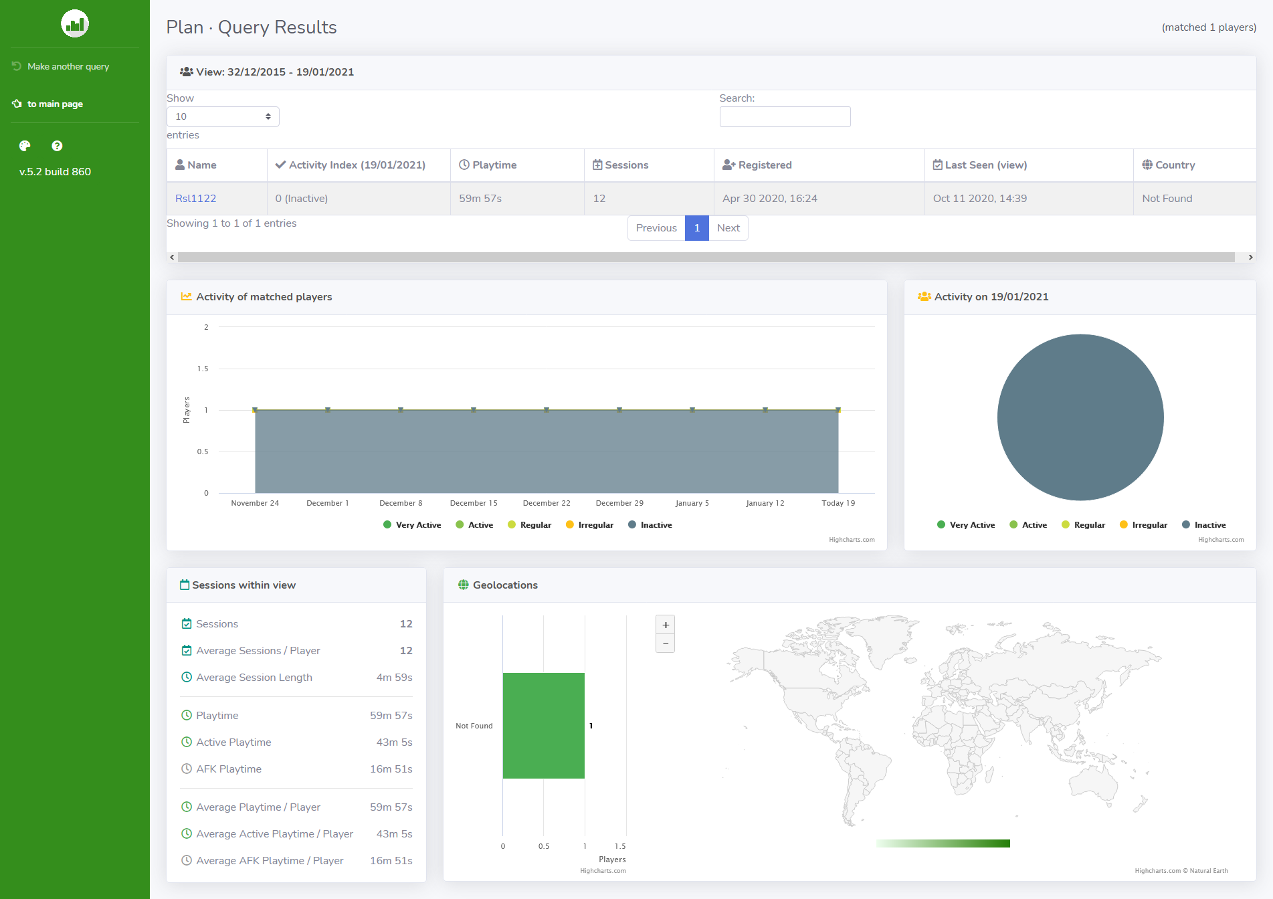
Task: Focus the Search input field
Action: coord(785,116)
